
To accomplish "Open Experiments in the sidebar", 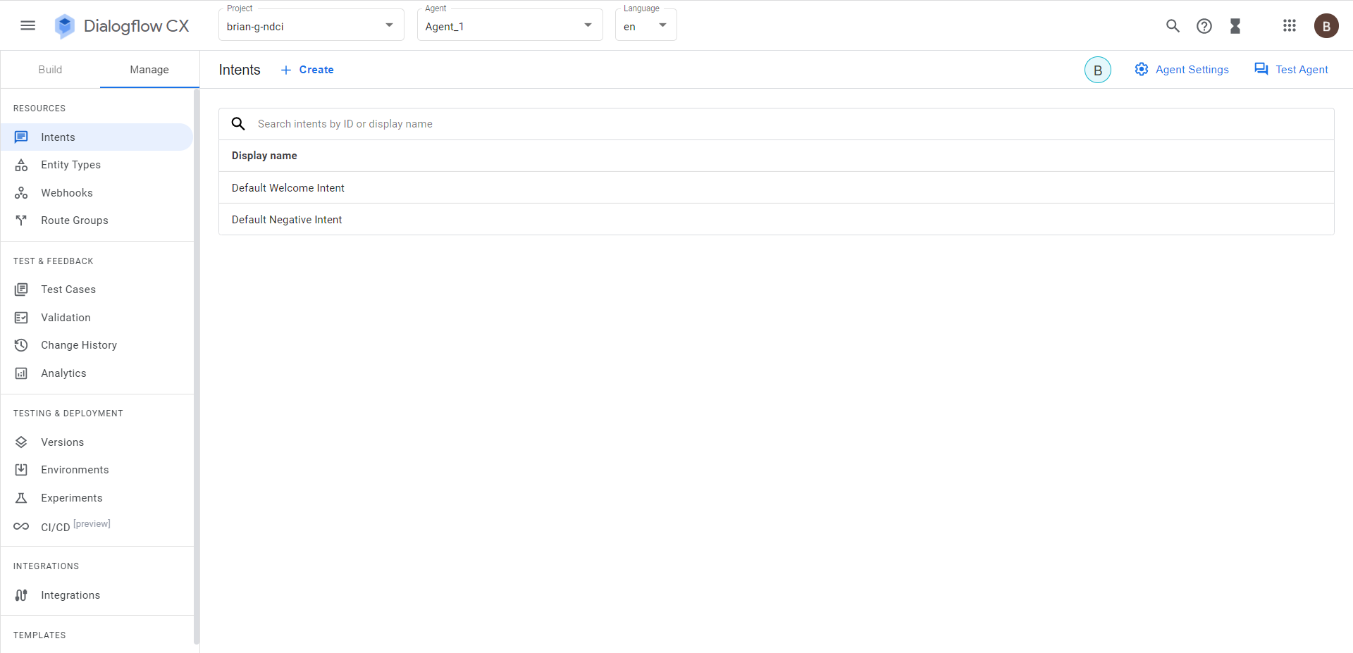I will click(x=97, y=498).
